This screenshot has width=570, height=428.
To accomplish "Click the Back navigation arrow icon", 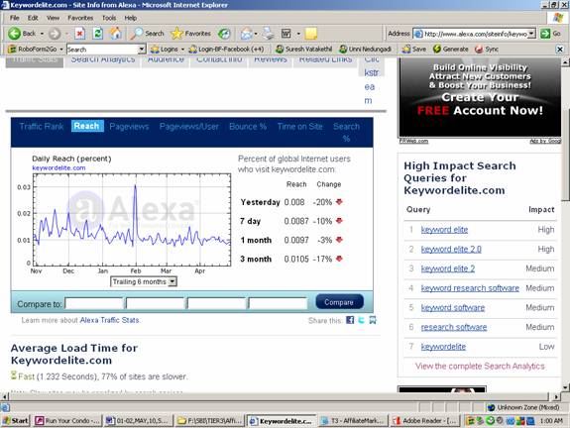I will click(15, 34).
